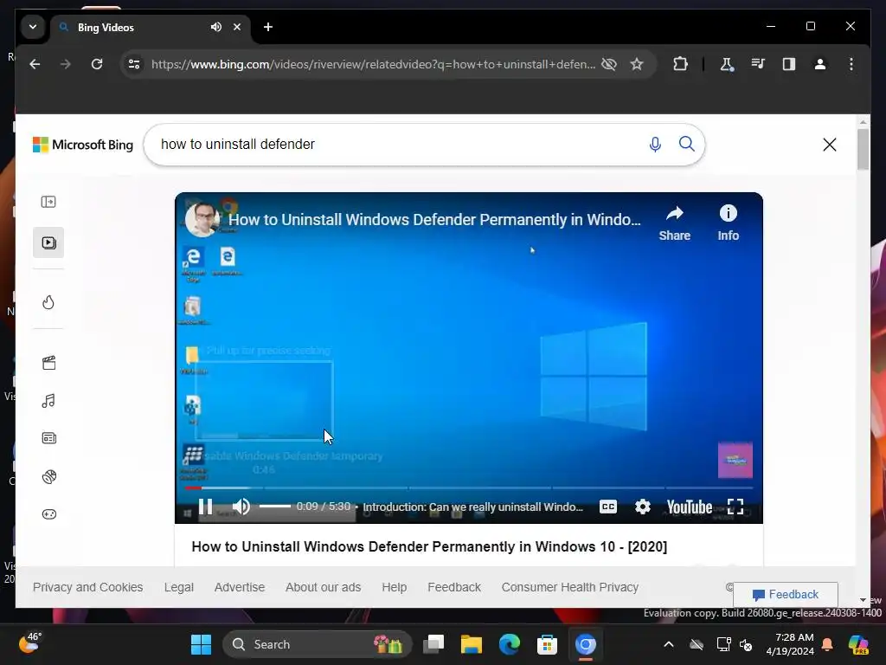Open Task View on taskbar
886x665 pixels.
[x=433, y=644]
